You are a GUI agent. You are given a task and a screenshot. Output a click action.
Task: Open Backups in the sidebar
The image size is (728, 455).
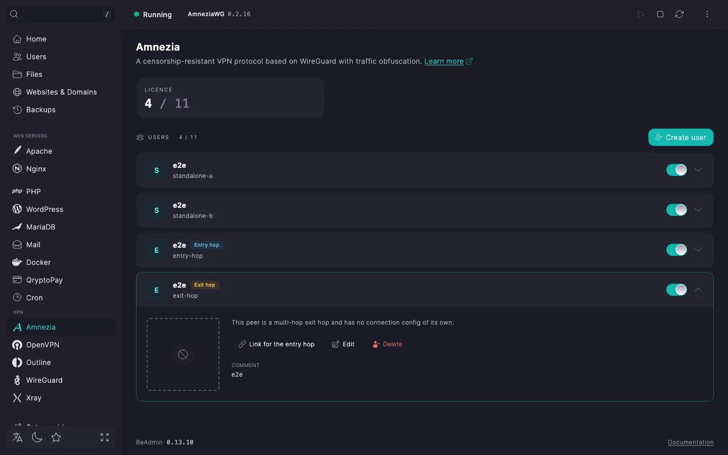[x=61, y=110]
